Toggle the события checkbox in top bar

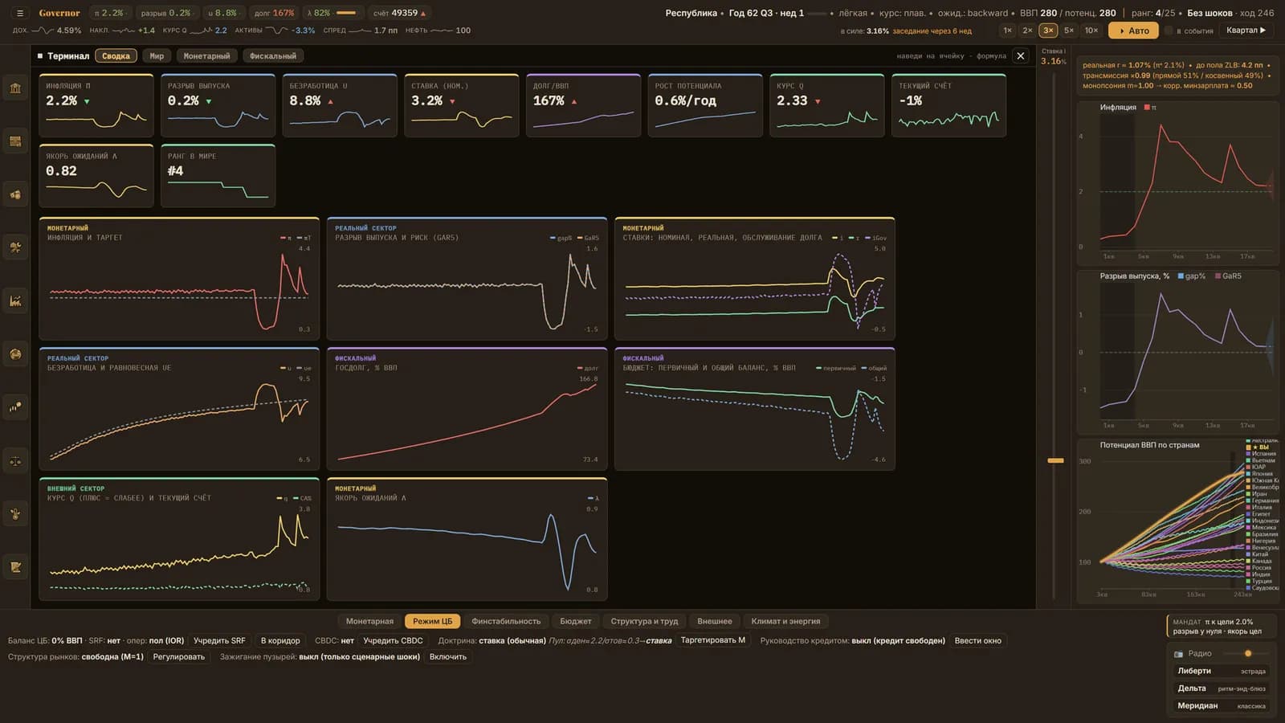(x=1169, y=31)
